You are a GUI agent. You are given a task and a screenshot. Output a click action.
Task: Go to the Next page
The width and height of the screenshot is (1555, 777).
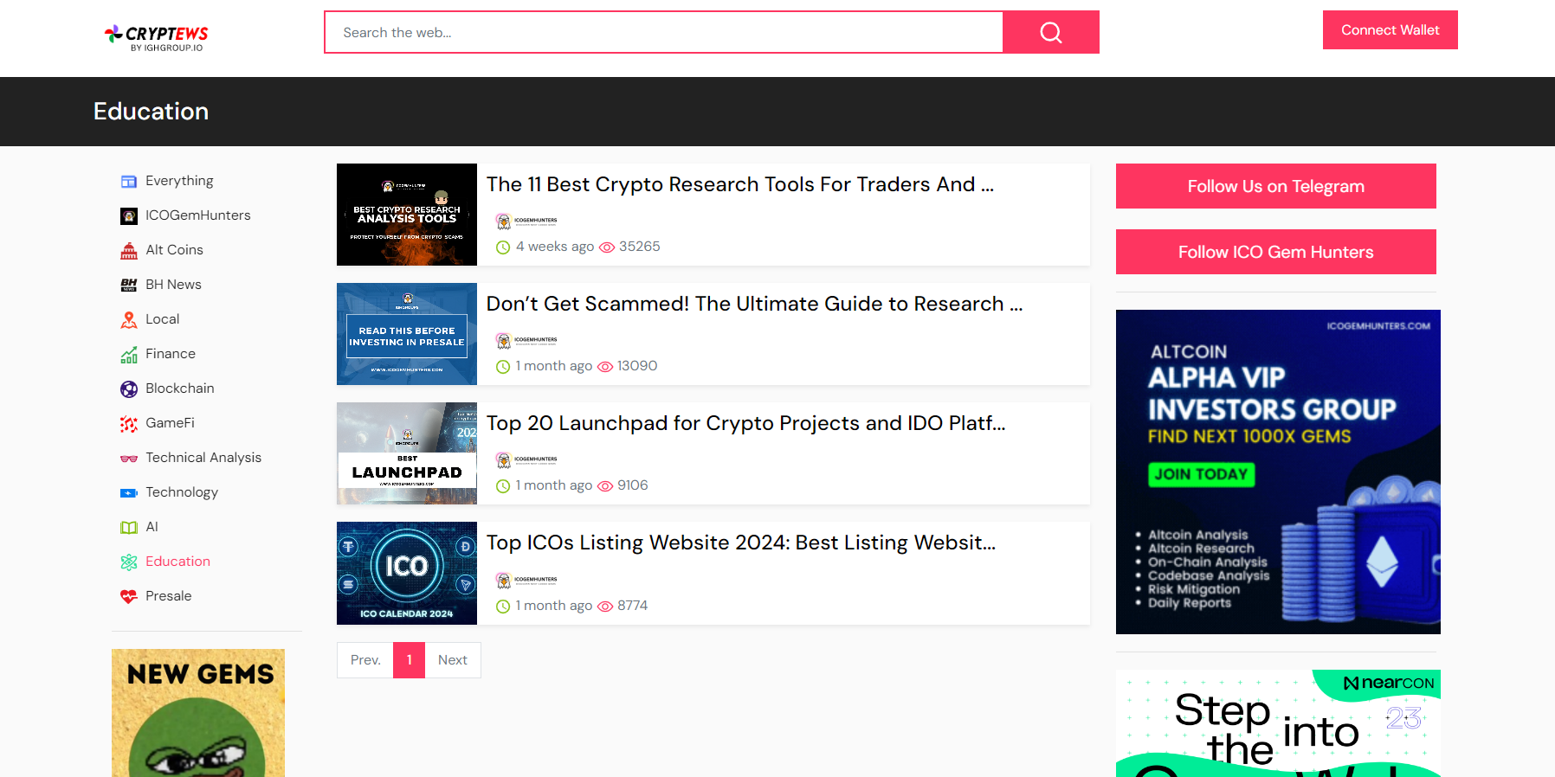pos(453,660)
